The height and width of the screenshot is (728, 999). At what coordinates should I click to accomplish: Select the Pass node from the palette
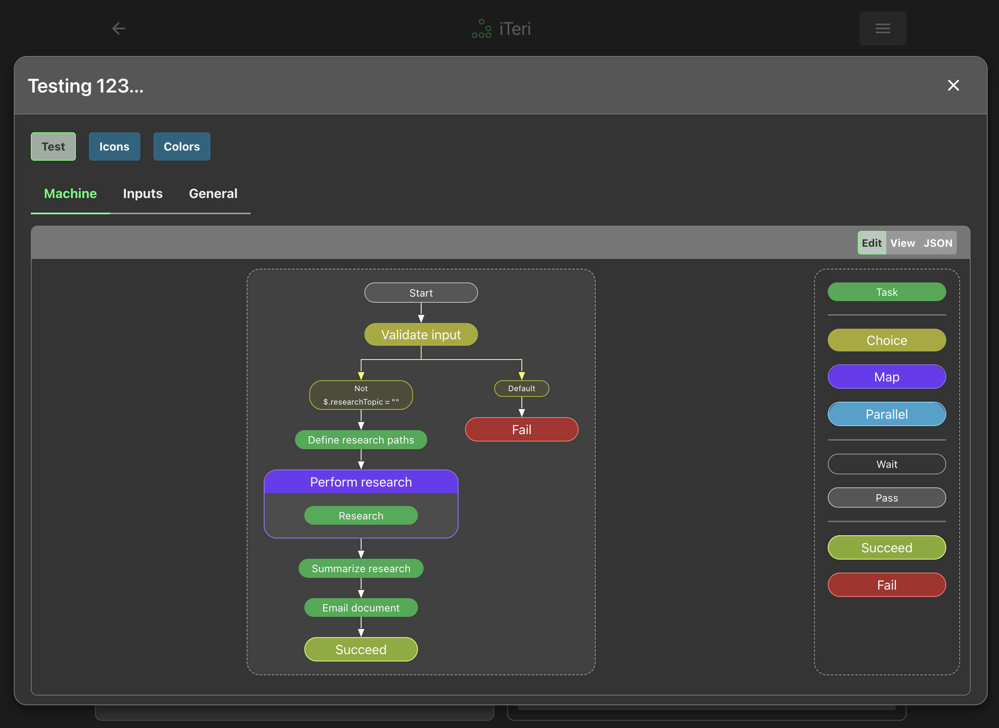pos(886,498)
